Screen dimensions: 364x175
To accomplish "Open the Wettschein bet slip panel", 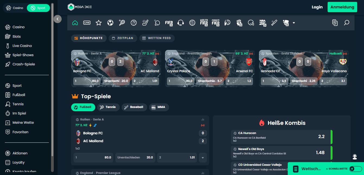I will point(307,169).
